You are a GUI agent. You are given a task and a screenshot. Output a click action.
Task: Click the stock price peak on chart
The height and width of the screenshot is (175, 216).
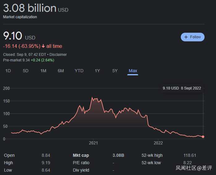[x=92, y=98]
